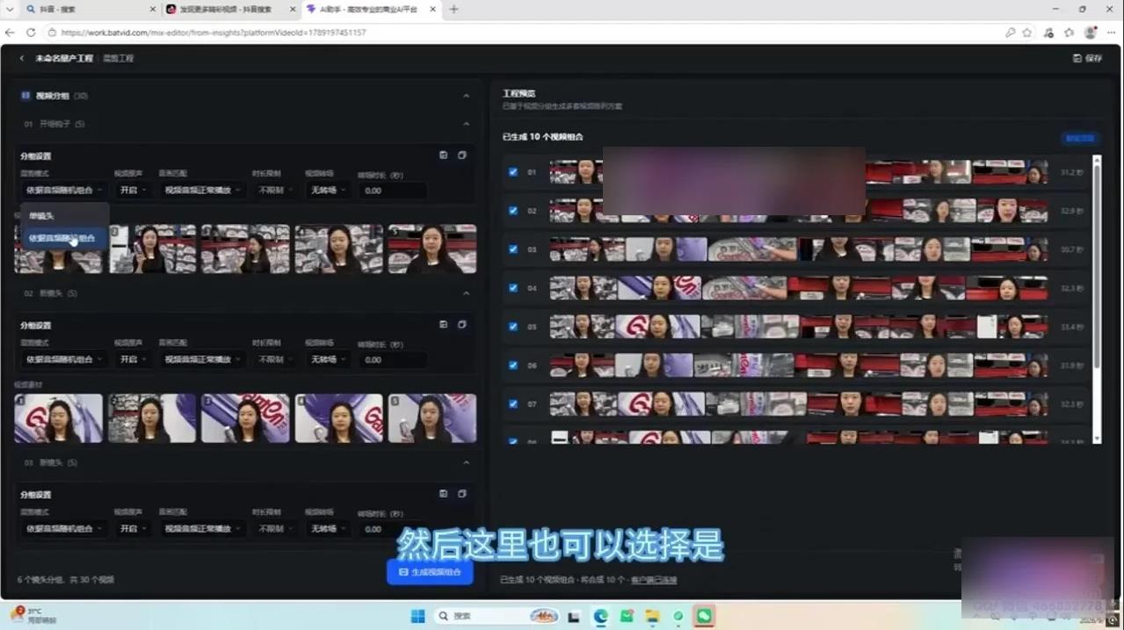
Task: Select third thumbnail in group 01
Action: point(245,249)
